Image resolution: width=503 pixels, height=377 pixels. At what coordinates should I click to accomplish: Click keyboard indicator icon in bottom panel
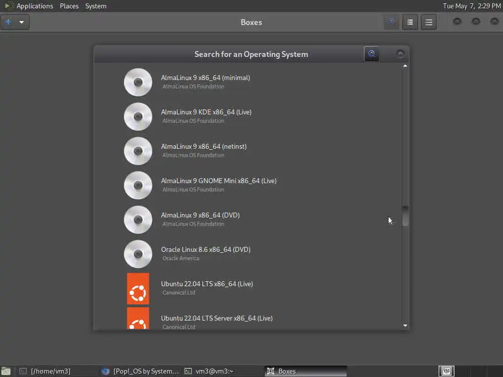point(446,371)
